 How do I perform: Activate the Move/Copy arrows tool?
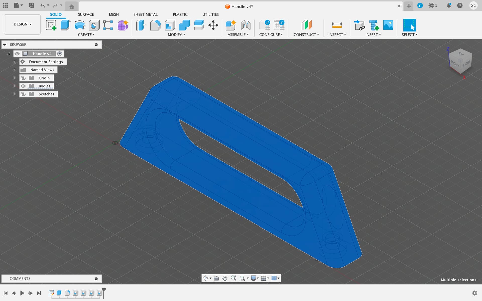pyautogui.click(x=213, y=25)
